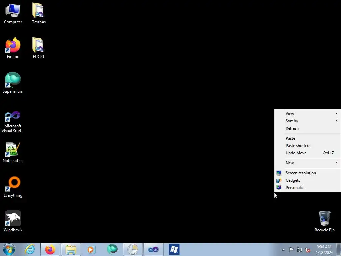
Task: Switch to Visual Studio taskbar button
Action: click(x=153, y=249)
